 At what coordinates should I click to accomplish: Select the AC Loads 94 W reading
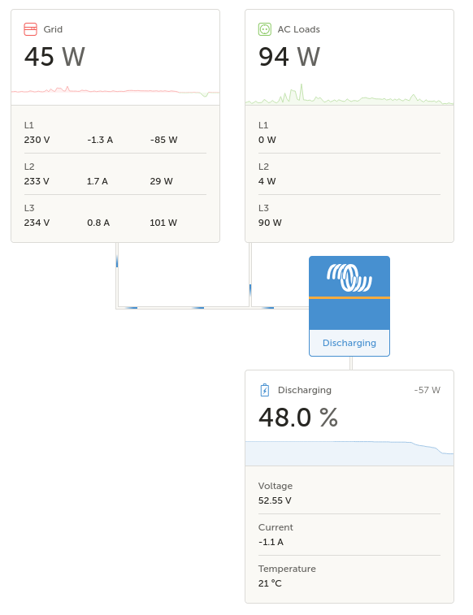(x=289, y=57)
